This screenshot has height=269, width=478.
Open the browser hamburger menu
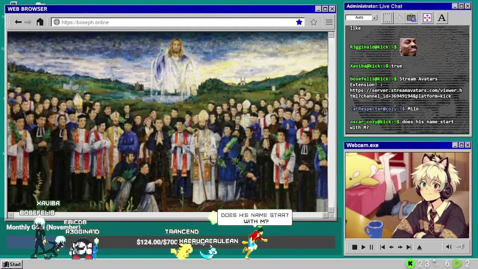(329, 22)
